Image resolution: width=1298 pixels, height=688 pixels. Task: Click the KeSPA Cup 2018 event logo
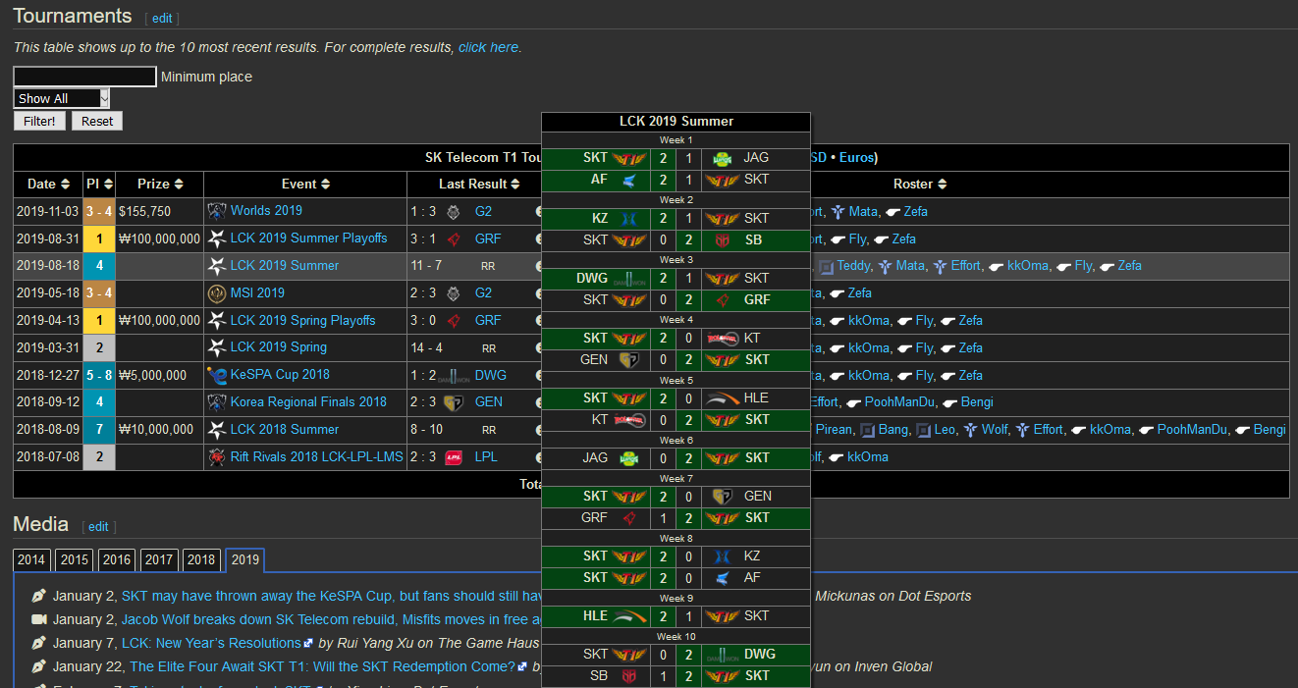pyautogui.click(x=217, y=375)
